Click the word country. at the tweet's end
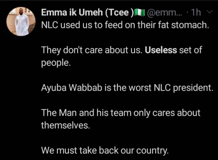The width and height of the screenshot is (218, 160). click(x=153, y=151)
